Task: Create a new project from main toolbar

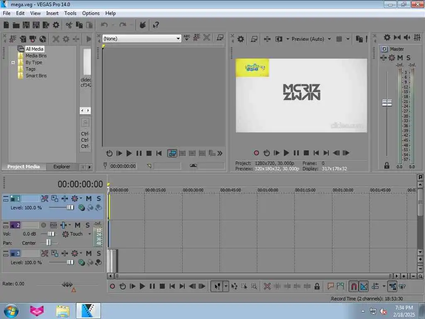Action: tap(6, 25)
